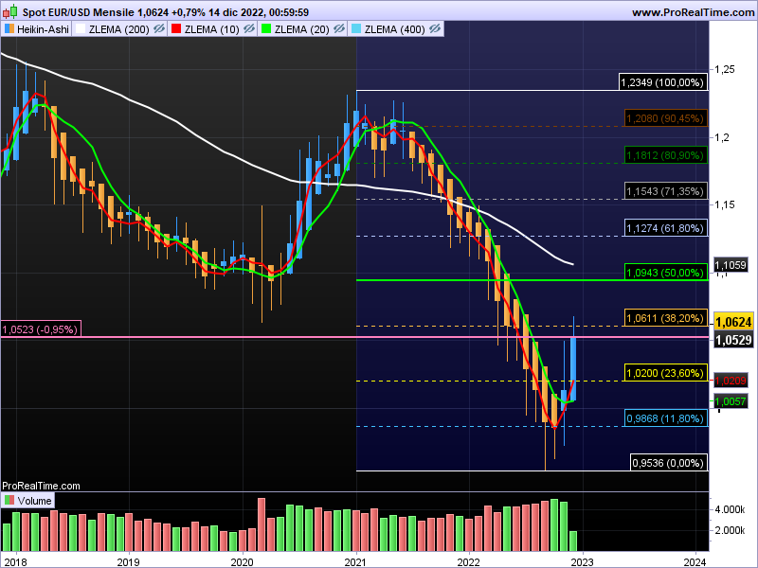This screenshot has width=758, height=568.
Task: Click the Heikin-Ashi legend icon
Action: [x=9, y=29]
